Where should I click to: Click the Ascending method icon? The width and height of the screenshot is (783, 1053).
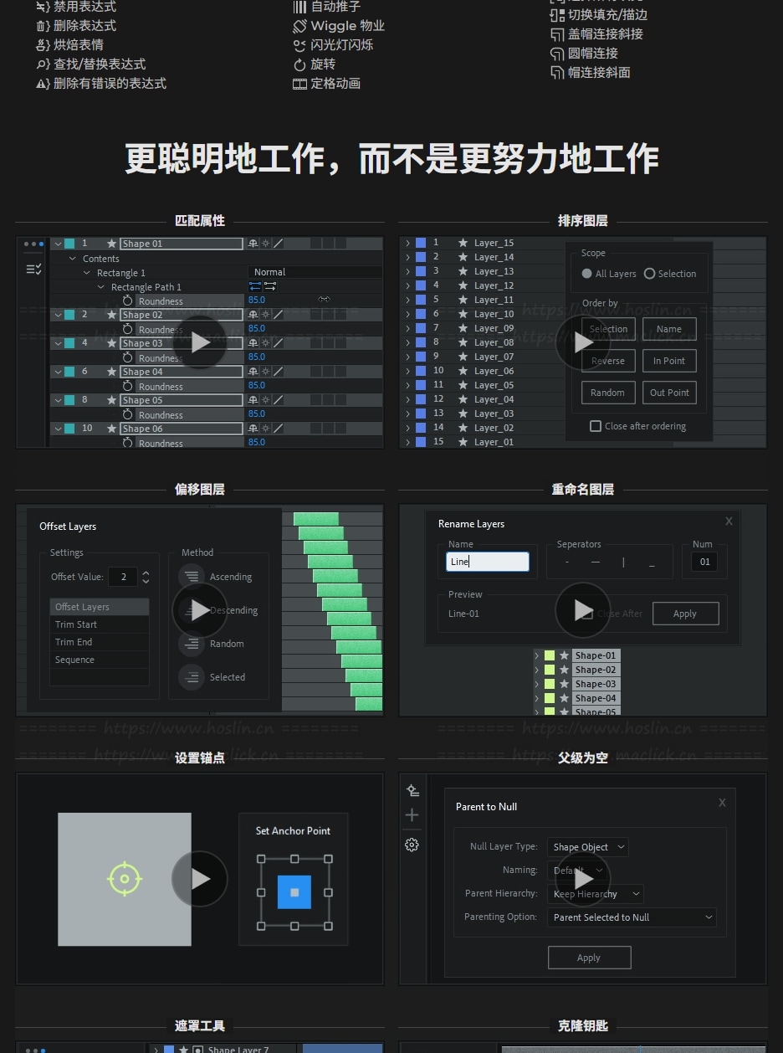click(x=192, y=577)
